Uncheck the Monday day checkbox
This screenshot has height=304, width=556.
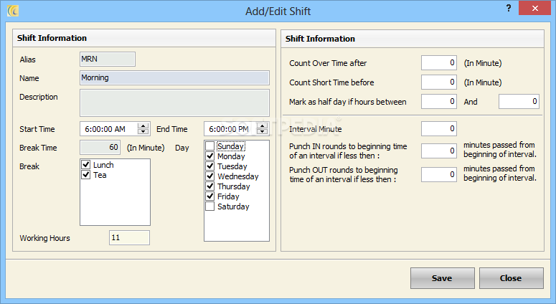[210, 156]
